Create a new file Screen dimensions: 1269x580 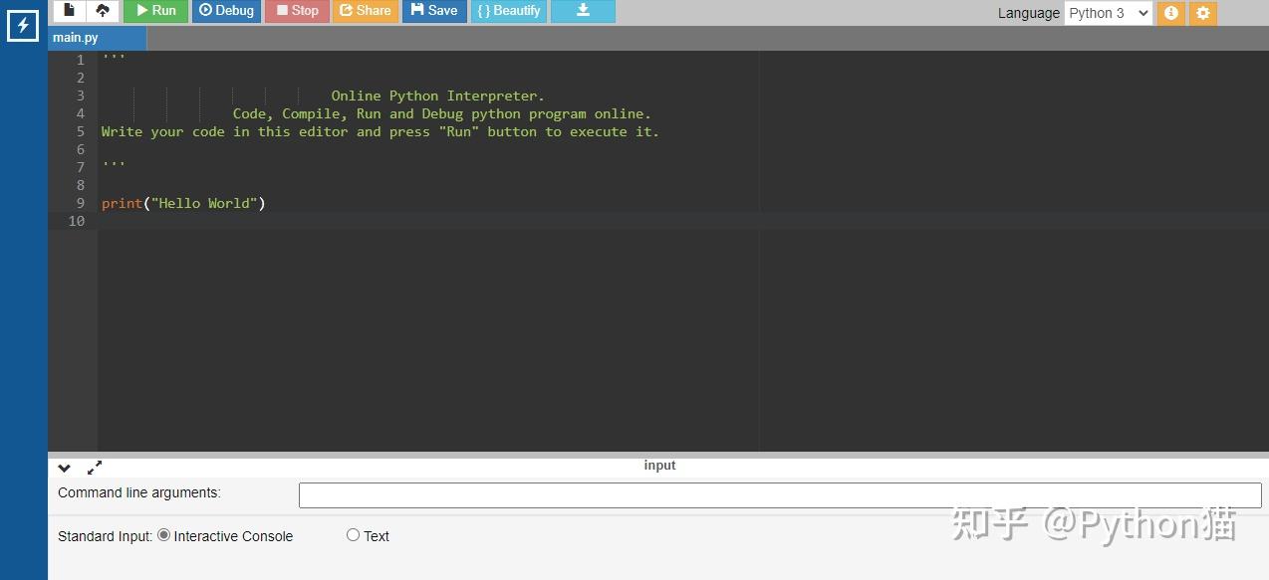68,10
